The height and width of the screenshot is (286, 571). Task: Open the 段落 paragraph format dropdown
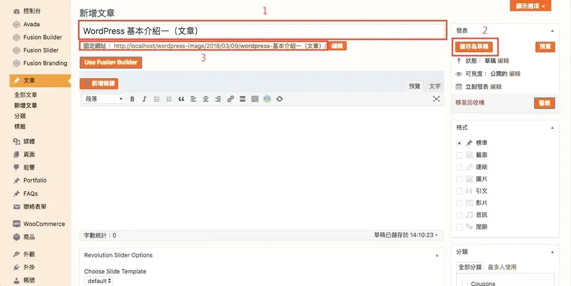coord(103,99)
